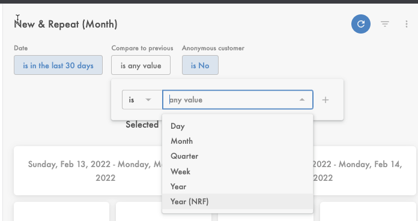Screen dimensions: 418x221
Task: Open the Date filter 'is in the last 30 days'
Action: (x=58, y=65)
